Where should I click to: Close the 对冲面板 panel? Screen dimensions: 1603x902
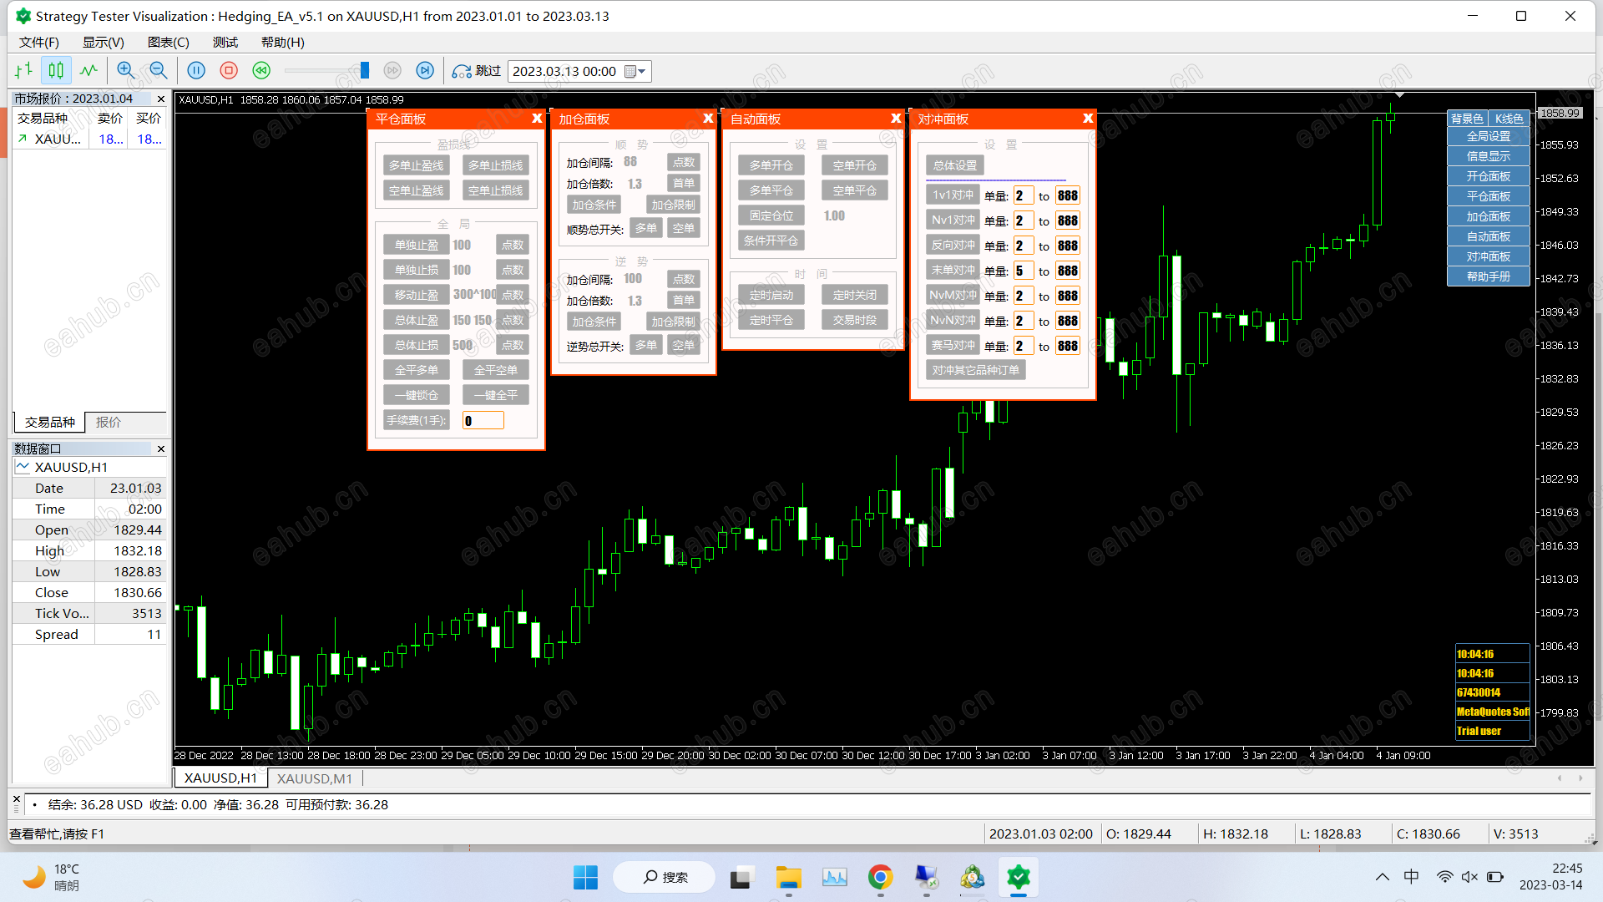click(x=1087, y=119)
